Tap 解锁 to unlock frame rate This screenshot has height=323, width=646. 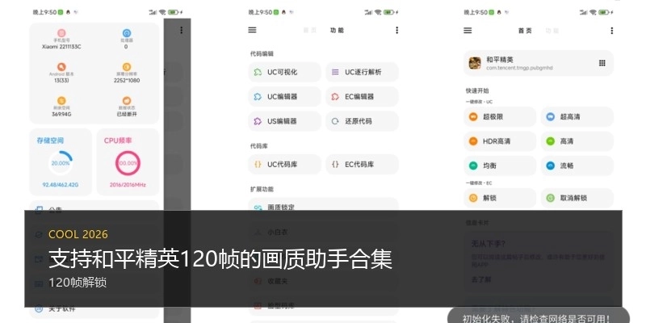[500, 198]
